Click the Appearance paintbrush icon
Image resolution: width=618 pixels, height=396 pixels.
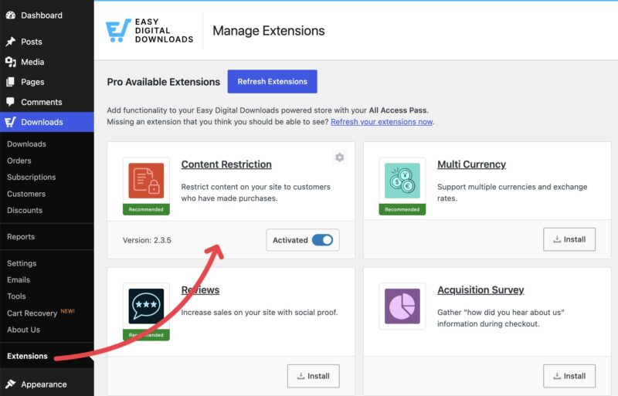(x=11, y=384)
